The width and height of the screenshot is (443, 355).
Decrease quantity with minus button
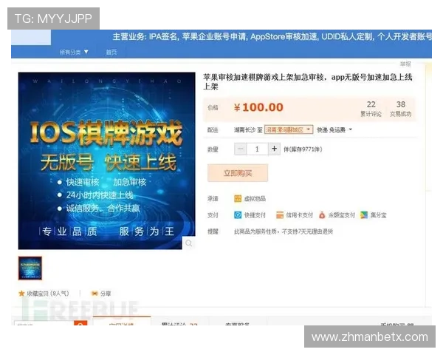point(241,149)
